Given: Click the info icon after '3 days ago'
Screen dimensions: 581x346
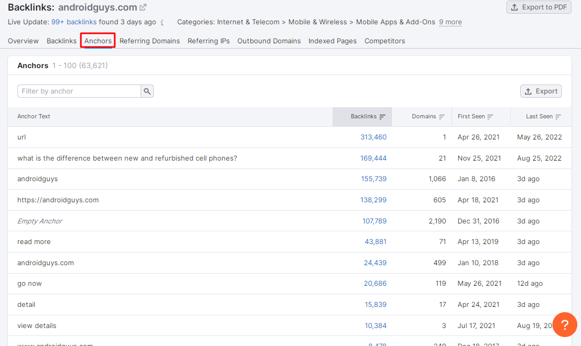Looking at the screenshot, I should (x=162, y=23).
